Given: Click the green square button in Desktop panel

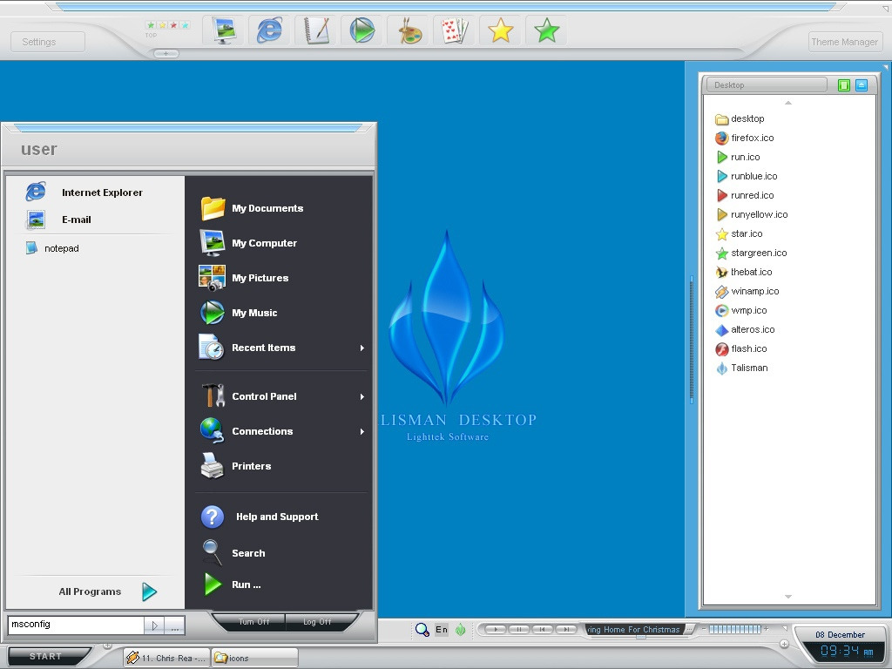Looking at the screenshot, I should pos(843,85).
